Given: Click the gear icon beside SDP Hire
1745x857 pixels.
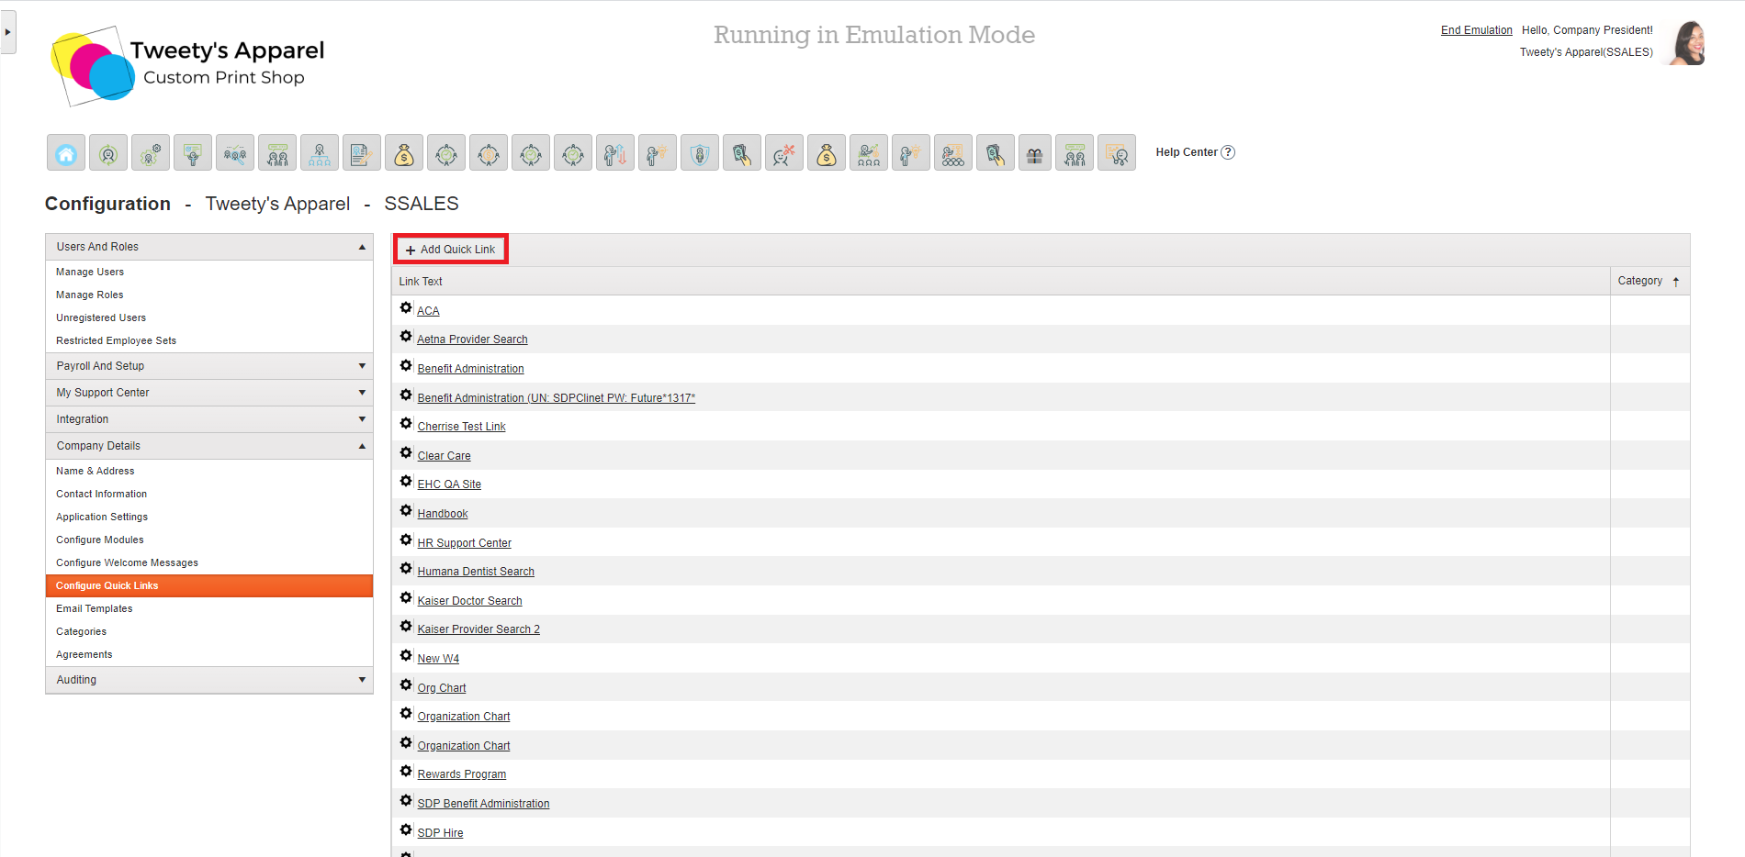Looking at the screenshot, I should 406,830.
